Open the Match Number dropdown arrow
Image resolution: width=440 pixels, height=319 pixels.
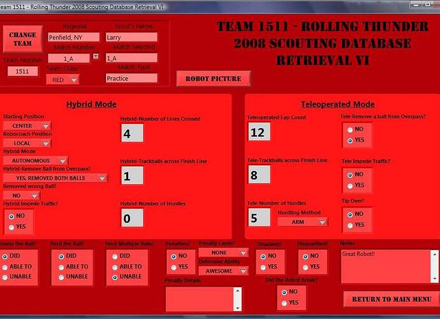tap(96, 56)
